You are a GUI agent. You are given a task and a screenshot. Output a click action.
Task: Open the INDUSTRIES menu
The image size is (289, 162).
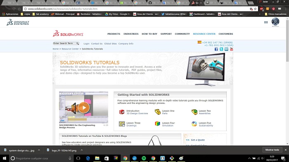(131, 34)
